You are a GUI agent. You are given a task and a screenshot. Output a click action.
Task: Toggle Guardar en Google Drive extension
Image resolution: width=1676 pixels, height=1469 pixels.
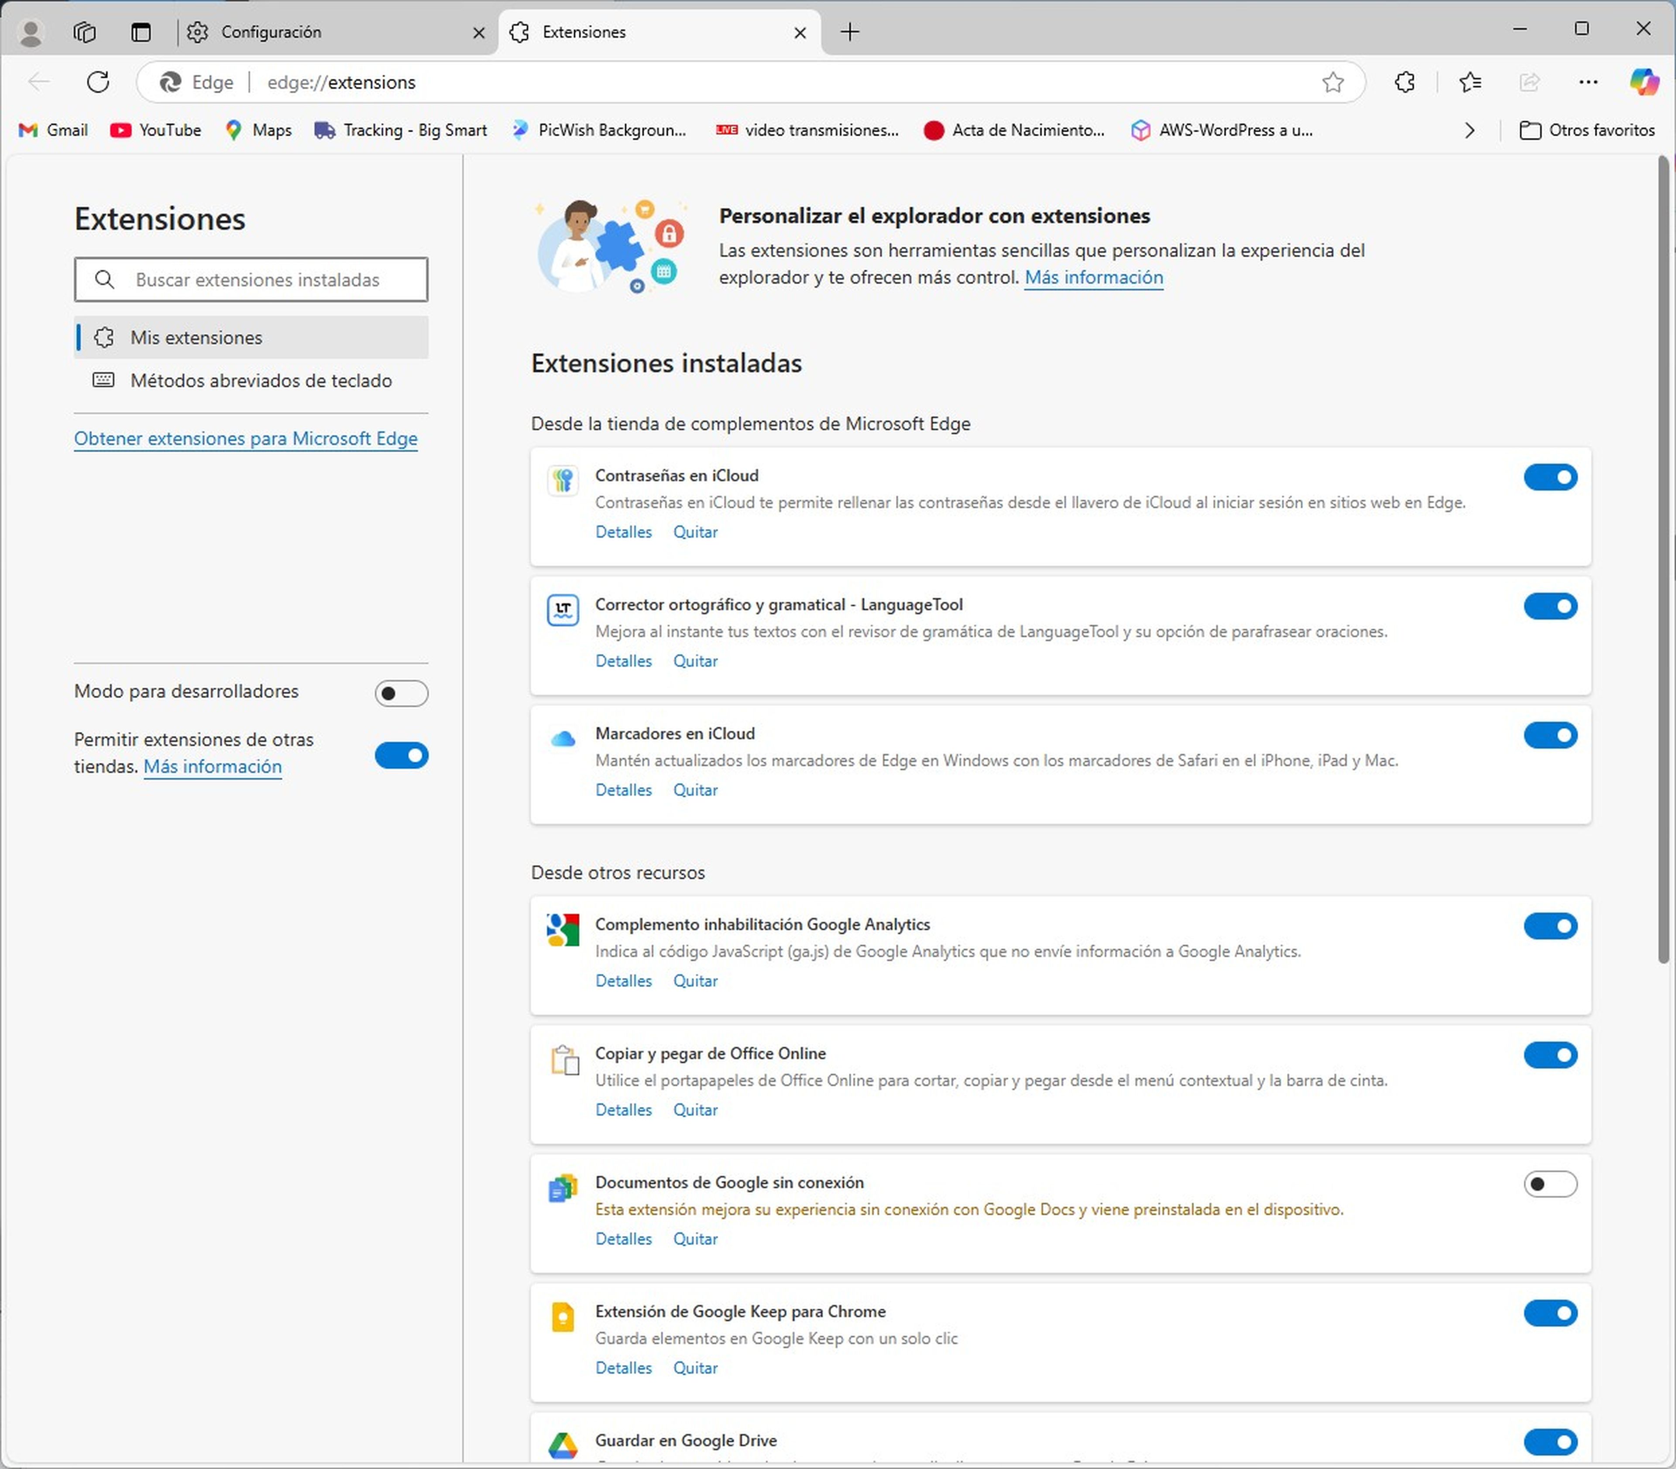1550,1442
